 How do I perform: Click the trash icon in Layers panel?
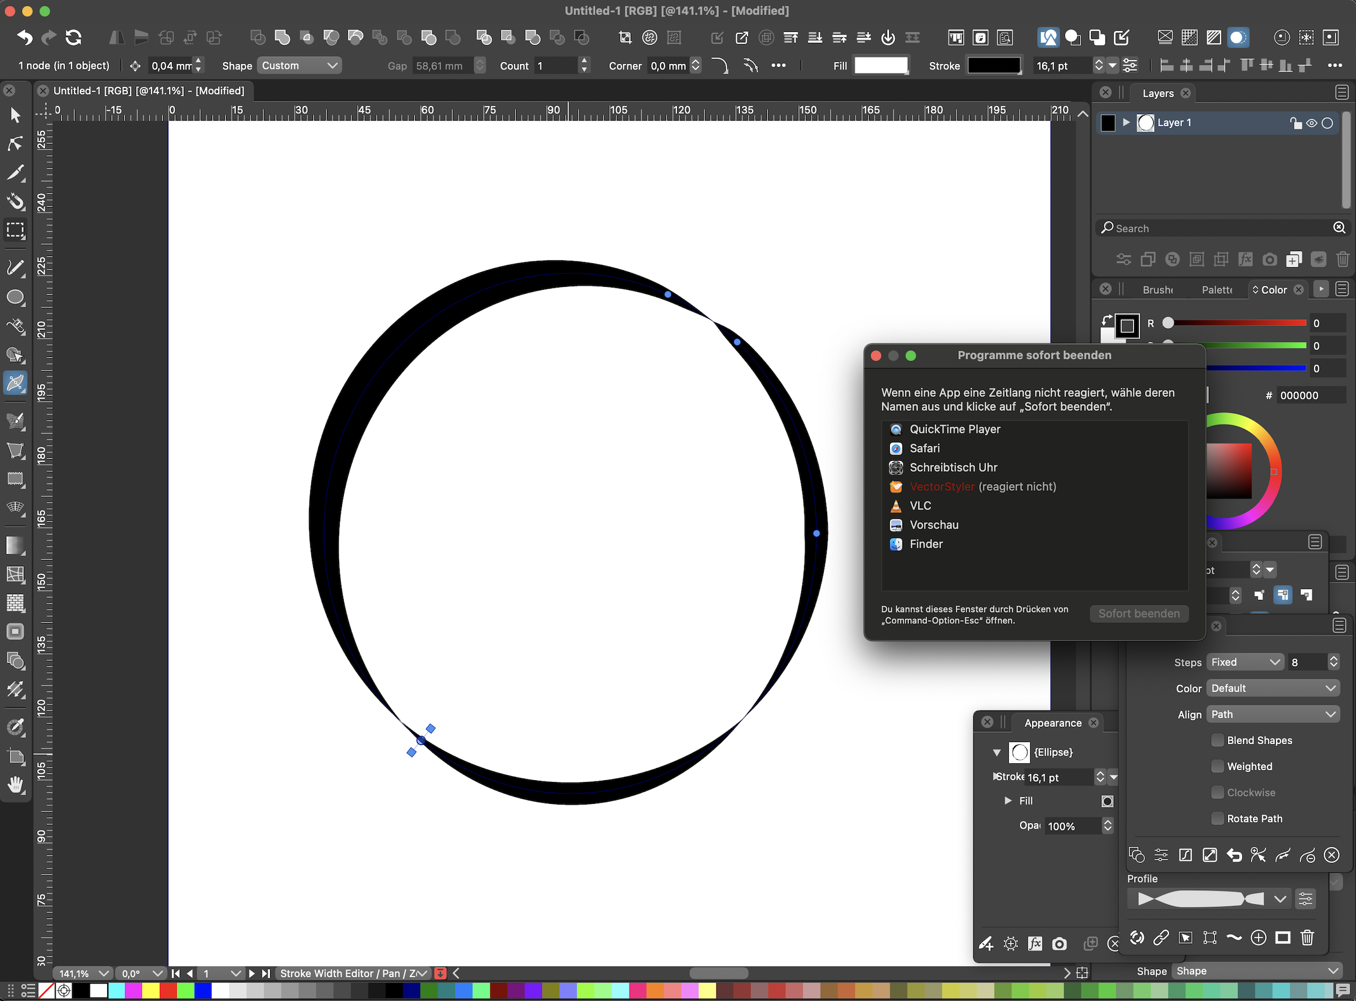tap(1342, 260)
